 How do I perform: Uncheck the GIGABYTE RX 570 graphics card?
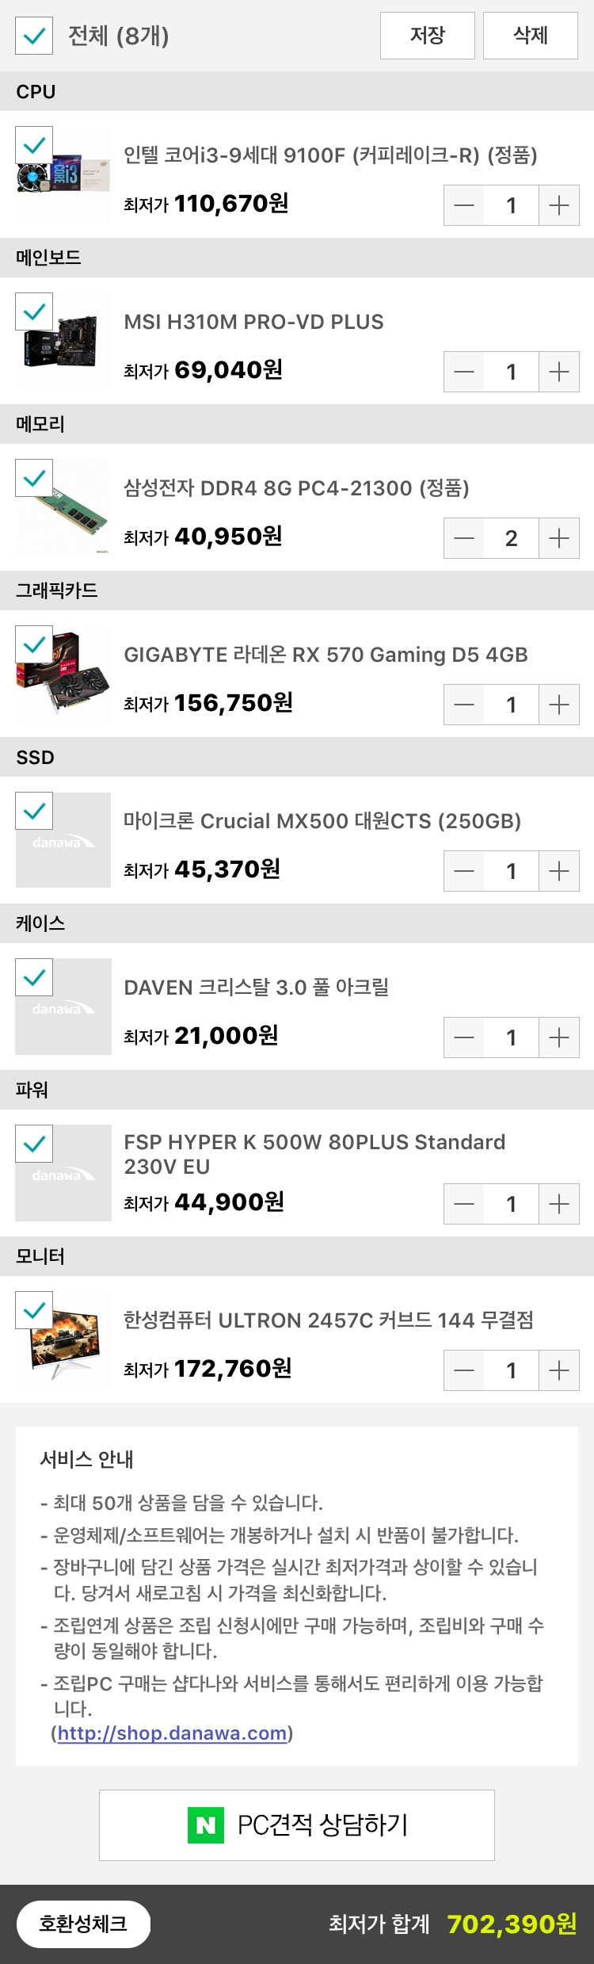pos(34,645)
